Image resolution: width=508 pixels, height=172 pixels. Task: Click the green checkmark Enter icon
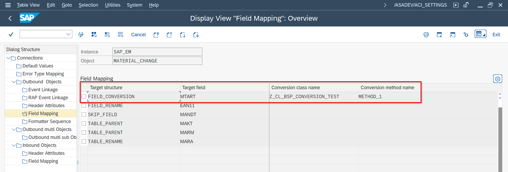(11, 34)
